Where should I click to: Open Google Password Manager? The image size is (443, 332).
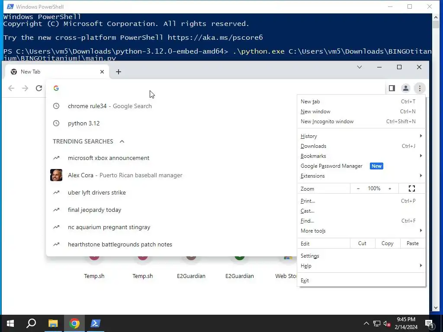[x=361, y=166]
